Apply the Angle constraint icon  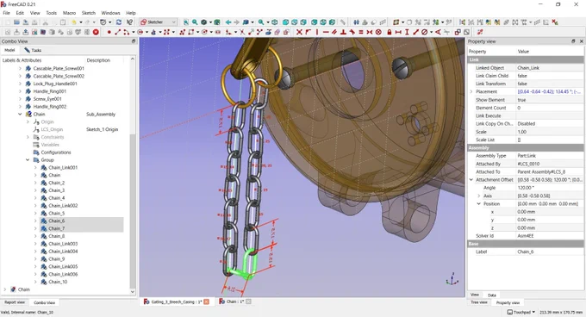438,32
